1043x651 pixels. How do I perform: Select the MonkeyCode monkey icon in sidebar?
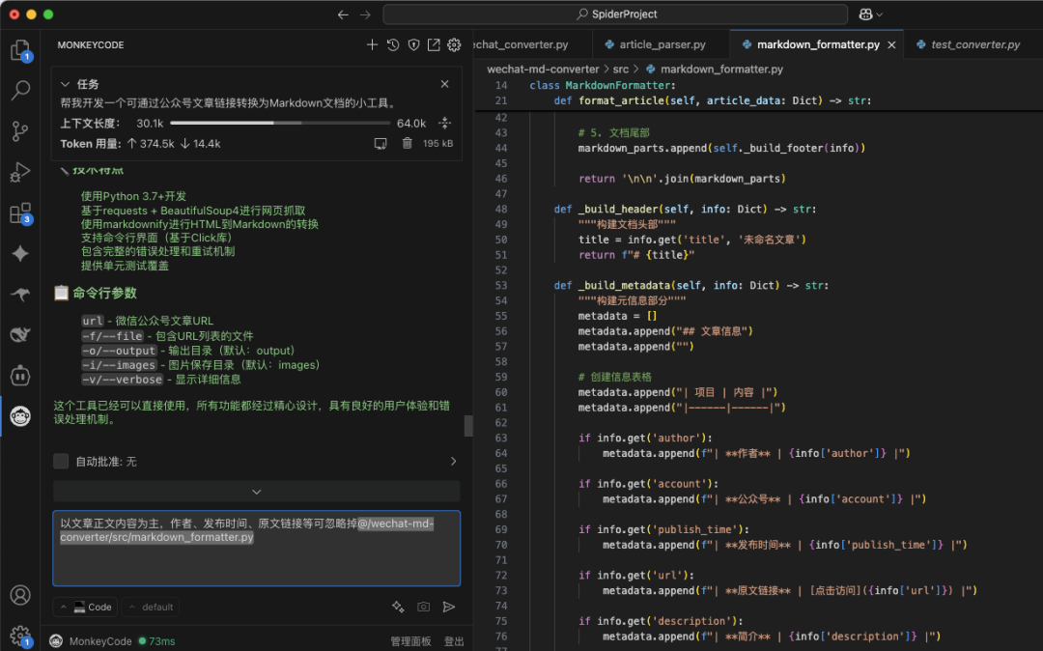(x=21, y=417)
